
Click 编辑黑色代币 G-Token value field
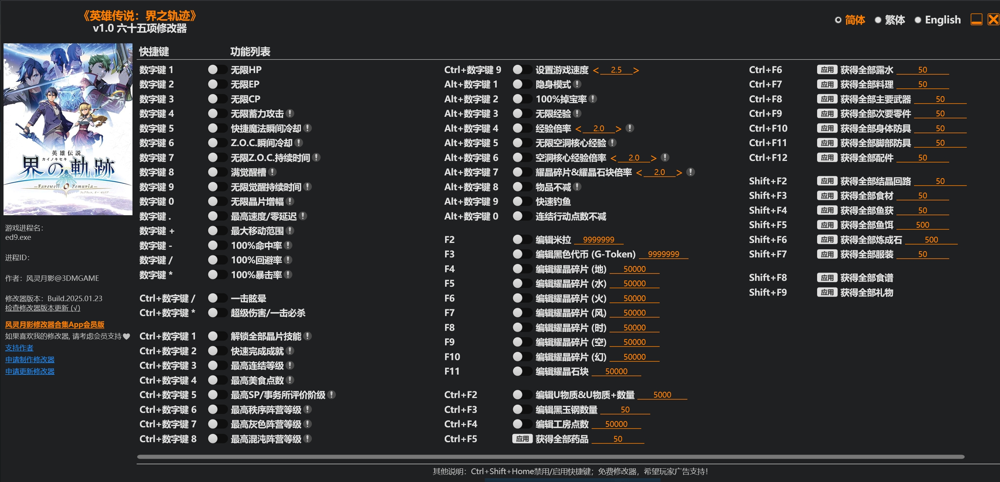663,254
